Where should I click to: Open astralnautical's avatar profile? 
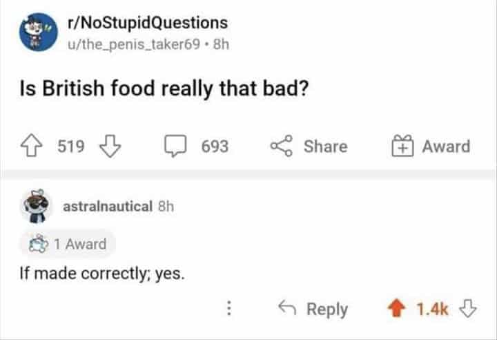(x=36, y=205)
